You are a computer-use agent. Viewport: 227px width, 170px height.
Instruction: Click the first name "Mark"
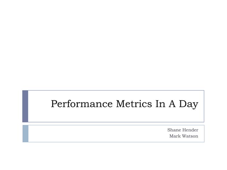(x=175, y=136)
